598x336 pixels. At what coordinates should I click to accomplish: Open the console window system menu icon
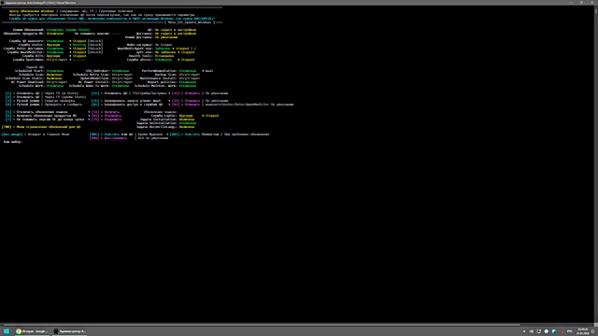pyautogui.click(x=2, y=2)
